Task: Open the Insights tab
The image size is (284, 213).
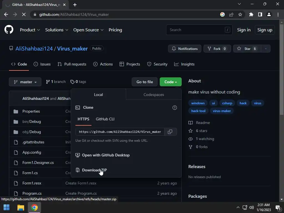Action: tap(184, 64)
